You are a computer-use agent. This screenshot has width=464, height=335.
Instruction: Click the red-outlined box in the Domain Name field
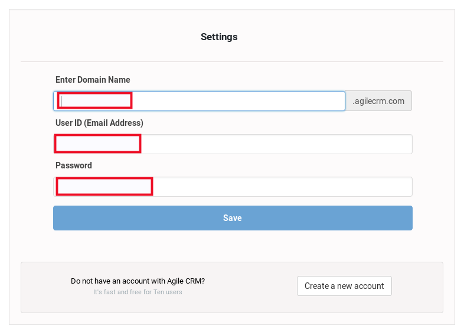[94, 100]
